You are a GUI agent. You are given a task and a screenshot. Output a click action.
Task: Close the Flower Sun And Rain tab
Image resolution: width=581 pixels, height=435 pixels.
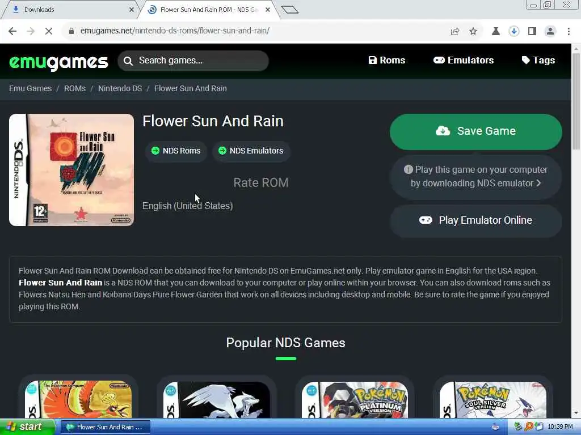[x=268, y=10]
